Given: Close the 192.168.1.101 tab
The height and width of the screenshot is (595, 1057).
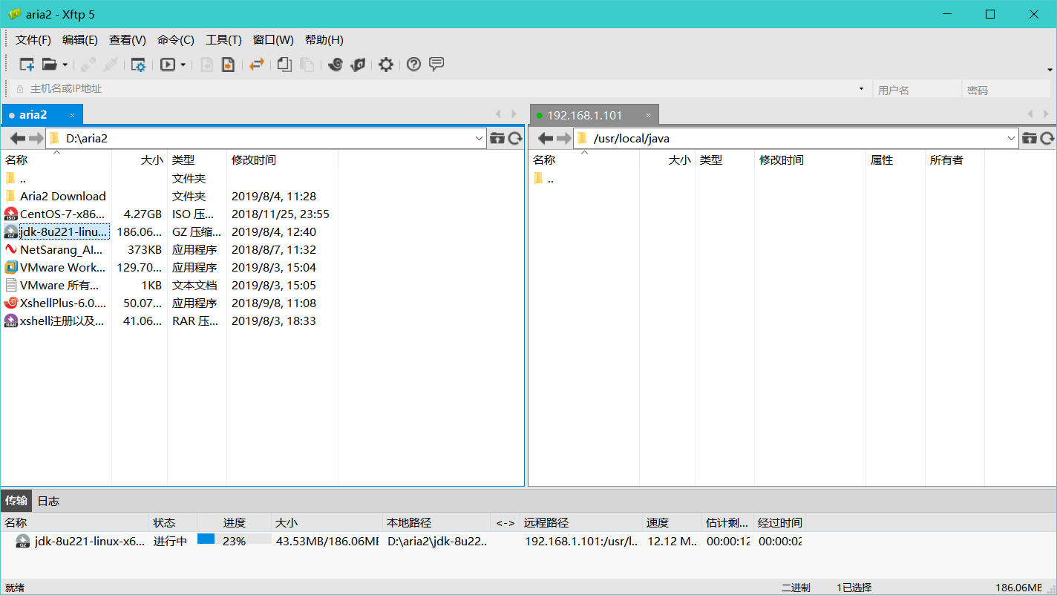Looking at the screenshot, I should tap(648, 116).
